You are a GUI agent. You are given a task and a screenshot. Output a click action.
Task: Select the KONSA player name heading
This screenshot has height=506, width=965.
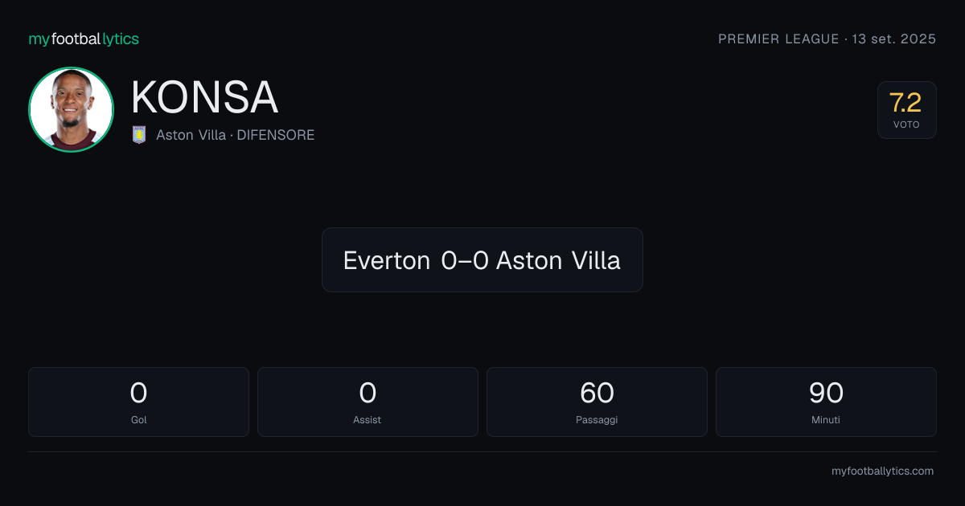point(204,98)
